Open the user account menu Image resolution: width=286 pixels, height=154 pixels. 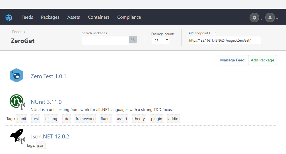tap(270, 18)
